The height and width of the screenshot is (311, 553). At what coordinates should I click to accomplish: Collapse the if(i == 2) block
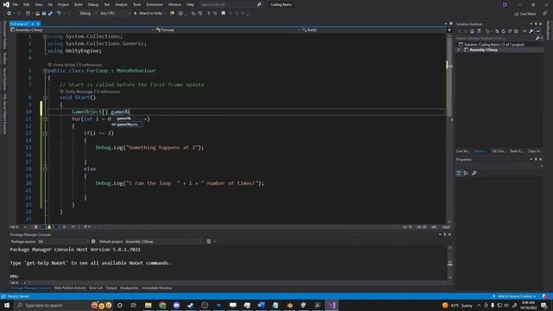pyautogui.click(x=45, y=133)
